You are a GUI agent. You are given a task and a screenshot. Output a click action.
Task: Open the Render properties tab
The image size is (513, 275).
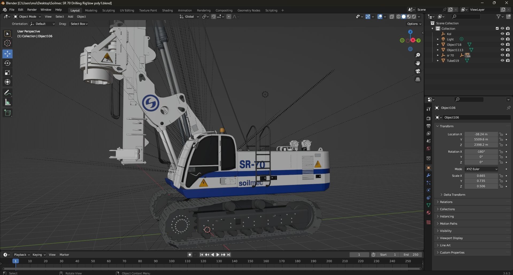(429, 118)
